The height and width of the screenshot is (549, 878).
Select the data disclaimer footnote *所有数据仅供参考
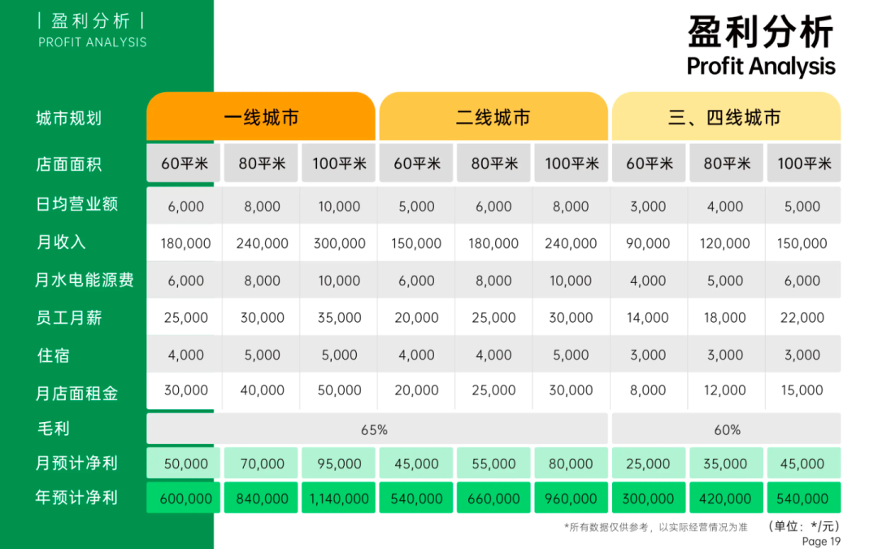coord(656,527)
